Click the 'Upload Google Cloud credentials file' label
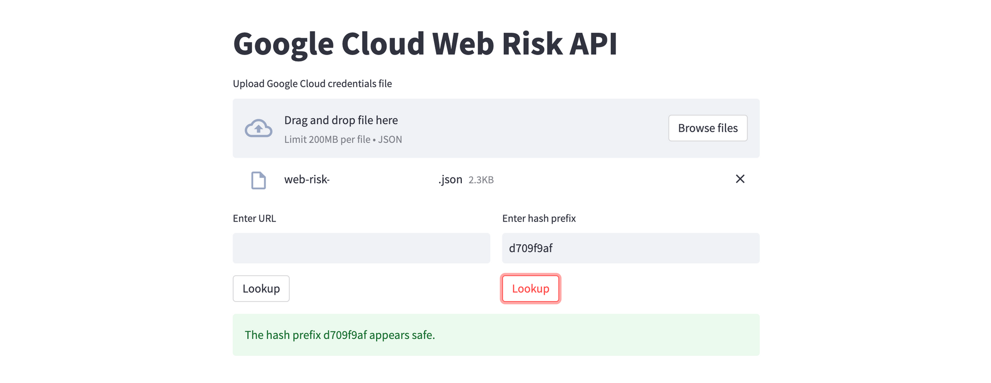This screenshot has height=383, width=991. 312,84
